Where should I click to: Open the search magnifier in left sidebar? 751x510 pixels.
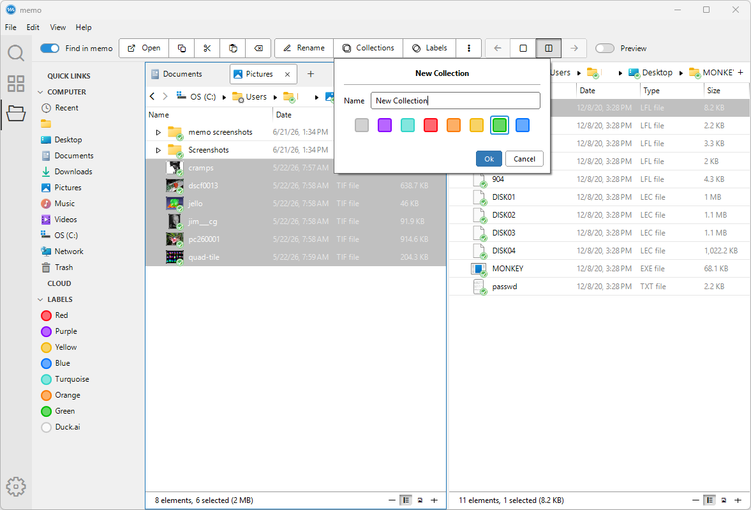(x=16, y=53)
